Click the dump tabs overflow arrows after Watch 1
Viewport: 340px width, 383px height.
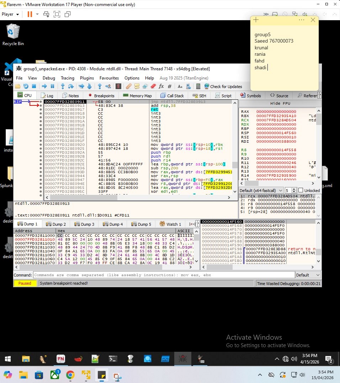click(x=197, y=224)
